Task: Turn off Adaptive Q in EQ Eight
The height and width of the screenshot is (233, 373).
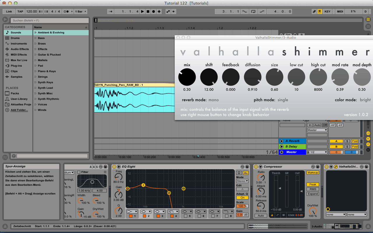Action: pos(242,197)
